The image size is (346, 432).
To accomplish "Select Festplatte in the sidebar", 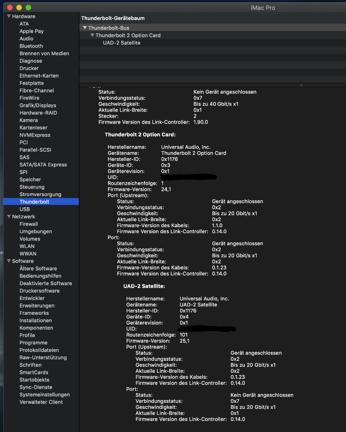I will point(32,83).
